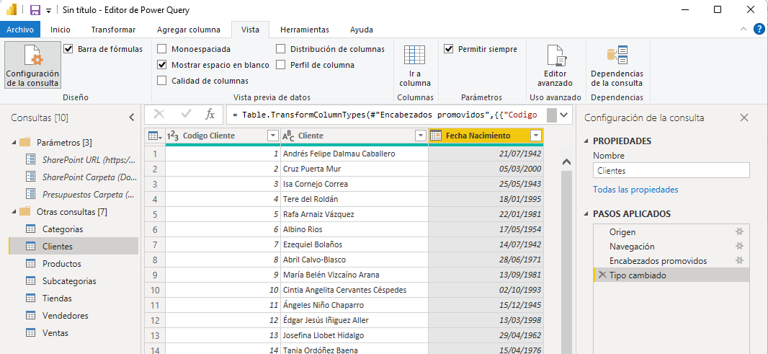
Task: Switch to the Ayuda tab
Action: click(362, 30)
